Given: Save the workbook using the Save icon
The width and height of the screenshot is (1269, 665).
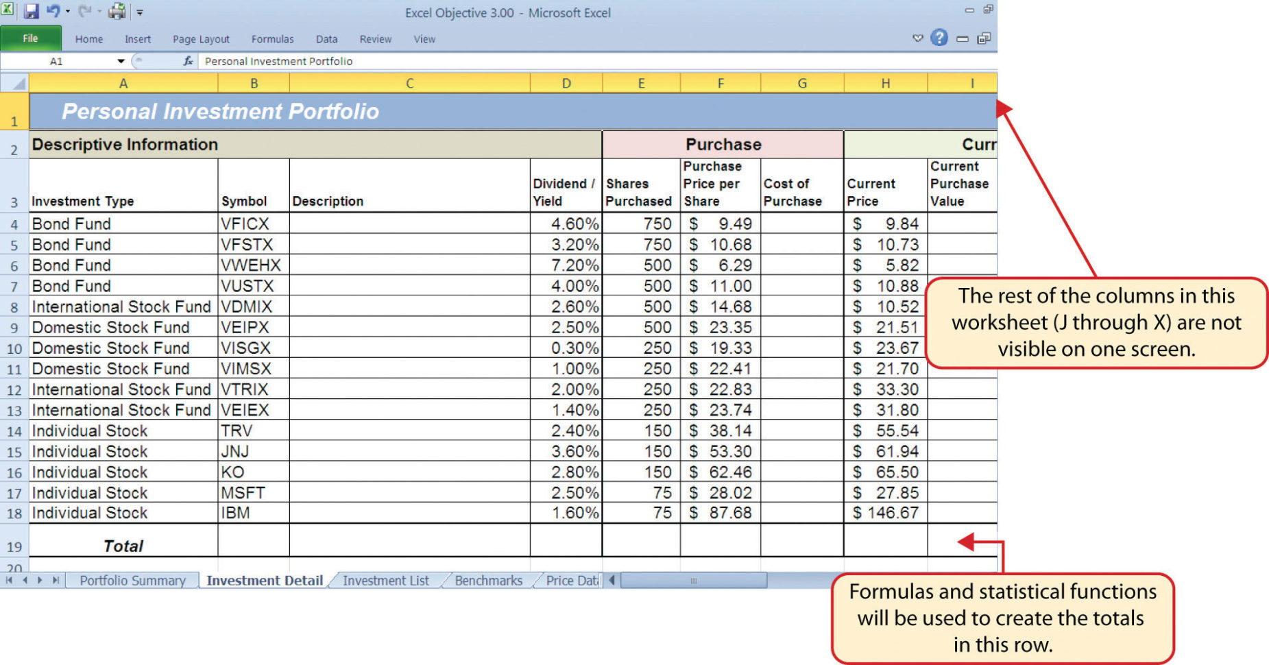Looking at the screenshot, I should 32,10.
